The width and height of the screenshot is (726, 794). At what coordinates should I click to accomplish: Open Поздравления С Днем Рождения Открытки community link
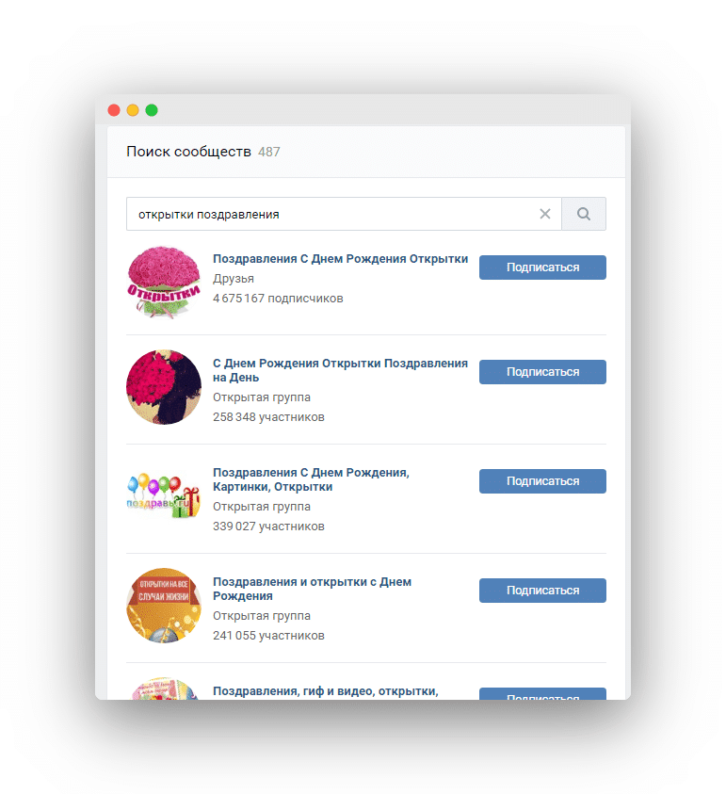click(x=340, y=259)
